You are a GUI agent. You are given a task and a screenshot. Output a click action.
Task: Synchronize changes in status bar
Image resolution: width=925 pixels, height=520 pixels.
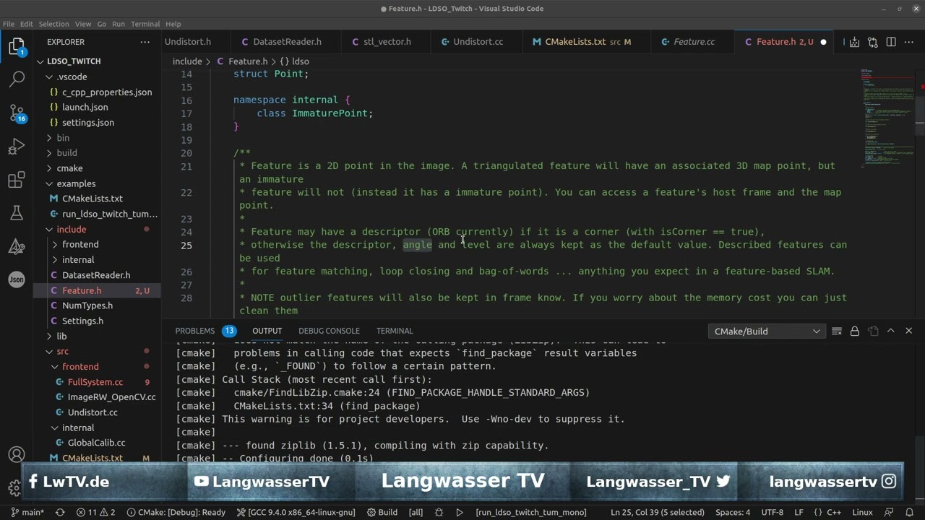tap(60, 512)
